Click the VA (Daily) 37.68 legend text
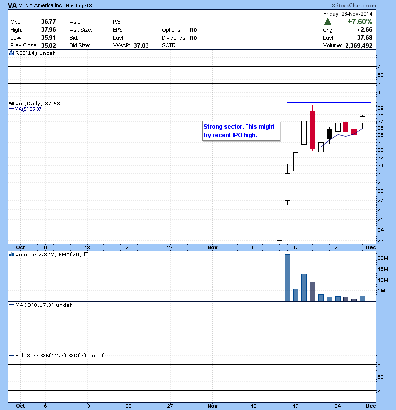The height and width of the screenshot is (410, 396). pos(38,104)
